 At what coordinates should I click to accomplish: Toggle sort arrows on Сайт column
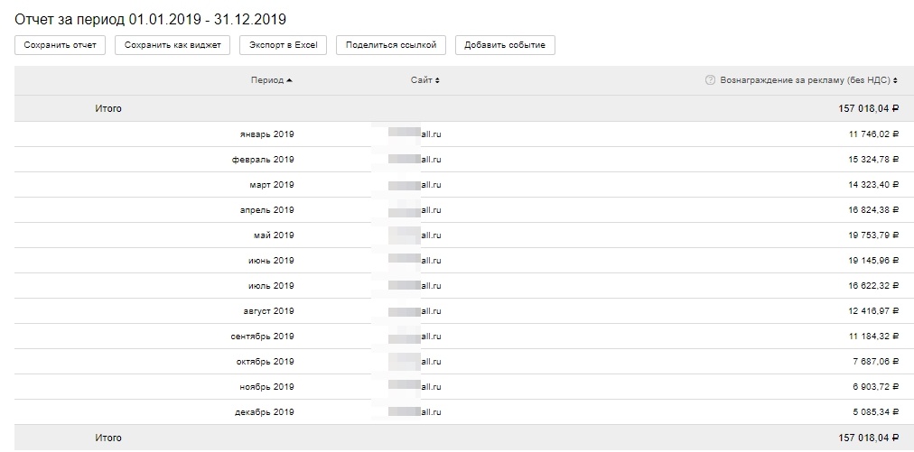click(x=437, y=80)
